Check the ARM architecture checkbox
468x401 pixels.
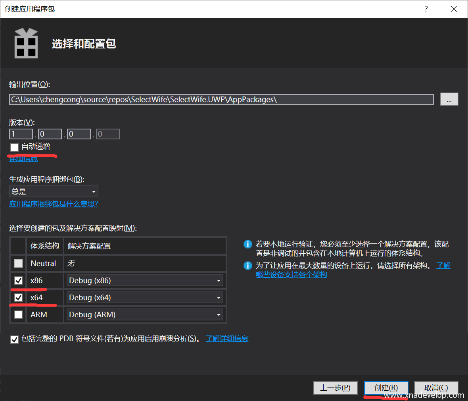(x=18, y=314)
